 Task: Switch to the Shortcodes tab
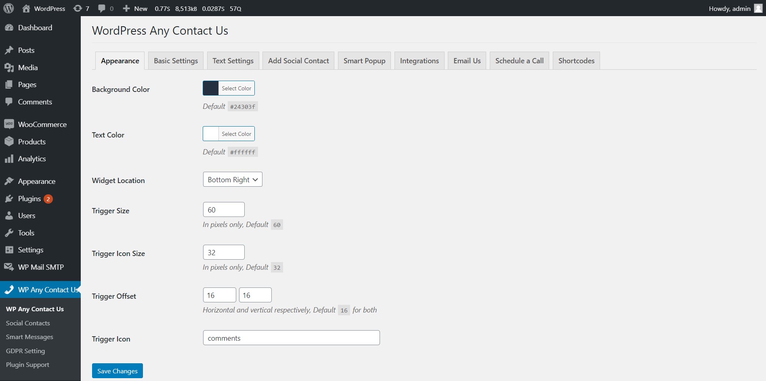576,61
